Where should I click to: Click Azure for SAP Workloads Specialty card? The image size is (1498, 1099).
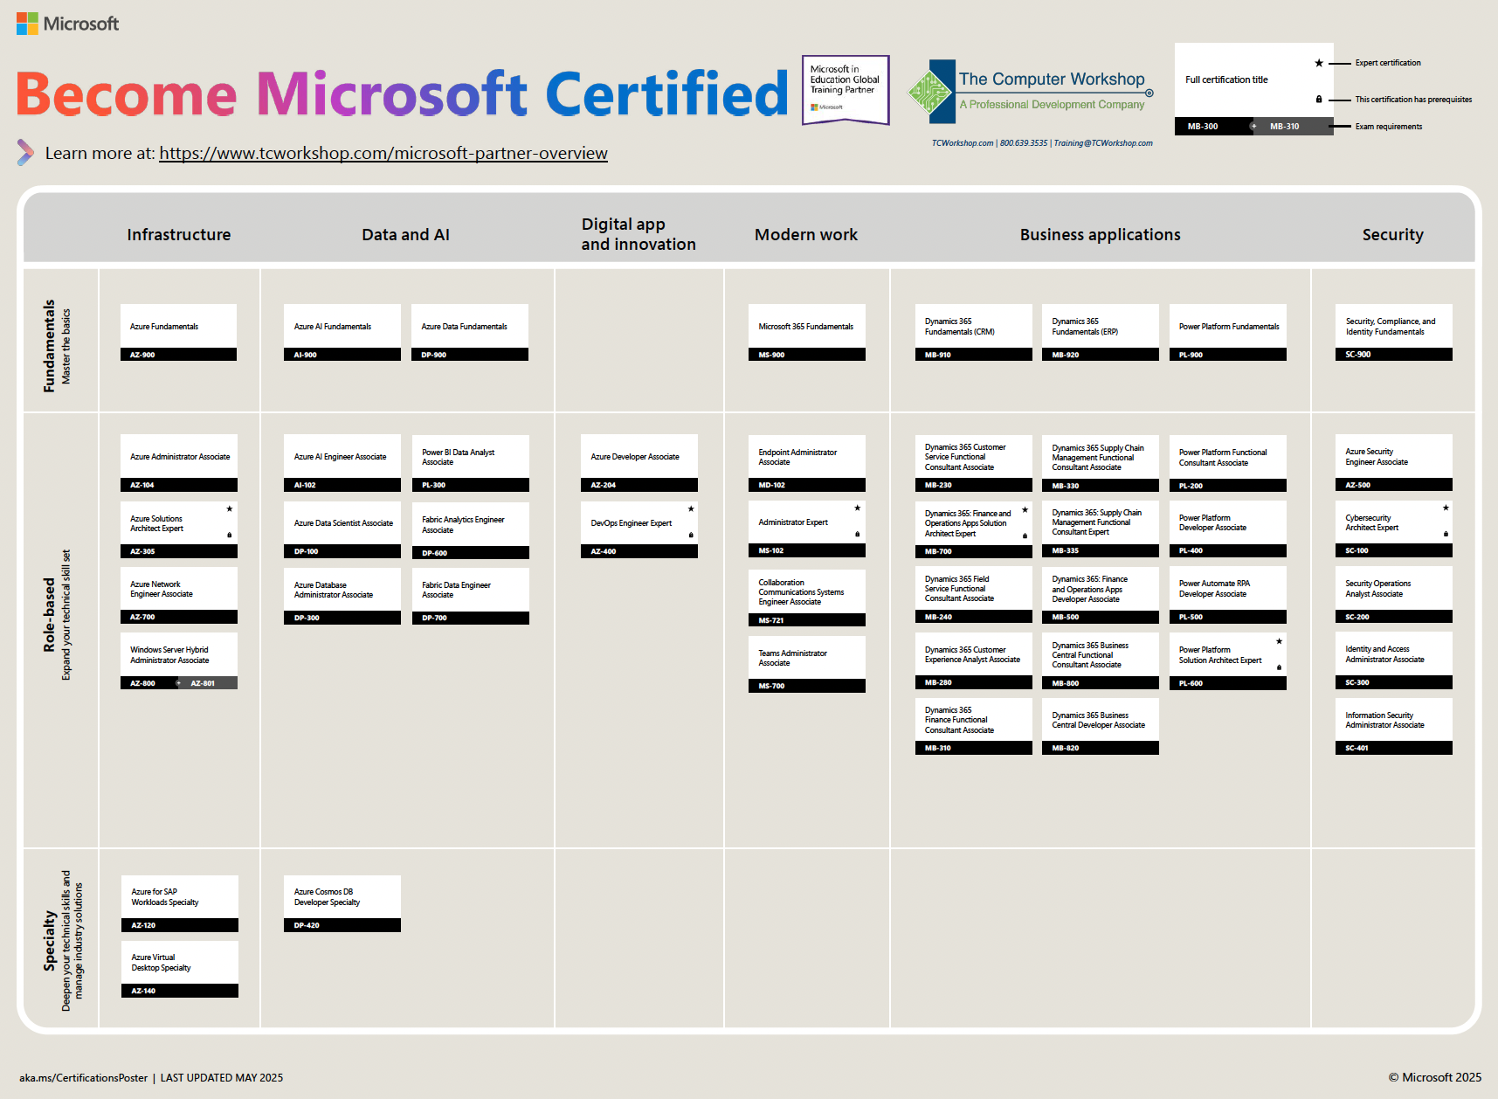(x=179, y=903)
